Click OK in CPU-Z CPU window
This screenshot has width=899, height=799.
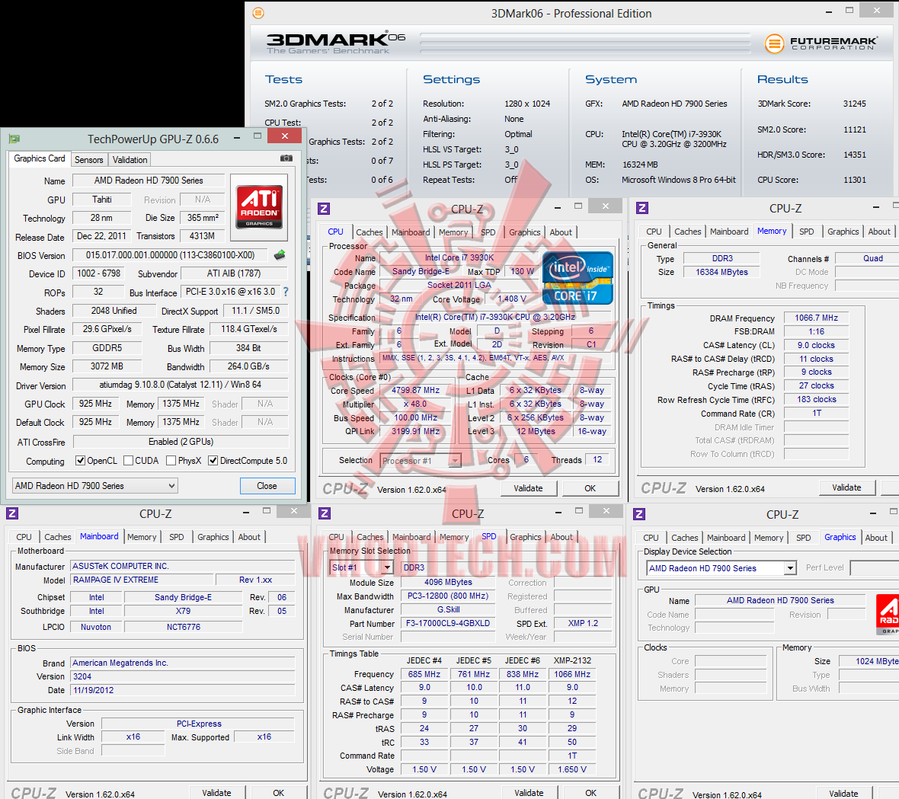[x=590, y=488]
